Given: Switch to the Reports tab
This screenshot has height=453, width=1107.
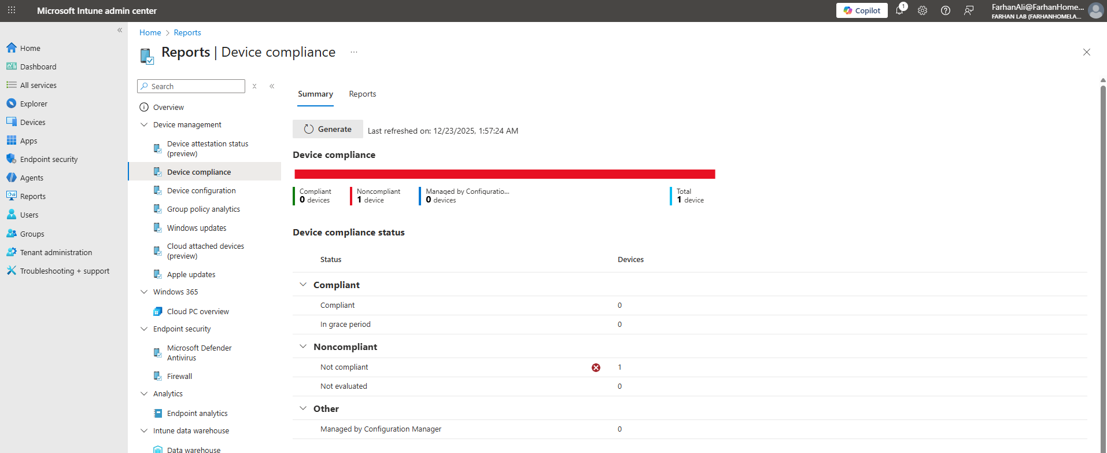Looking at the screenshot, I should coord(362,94).
